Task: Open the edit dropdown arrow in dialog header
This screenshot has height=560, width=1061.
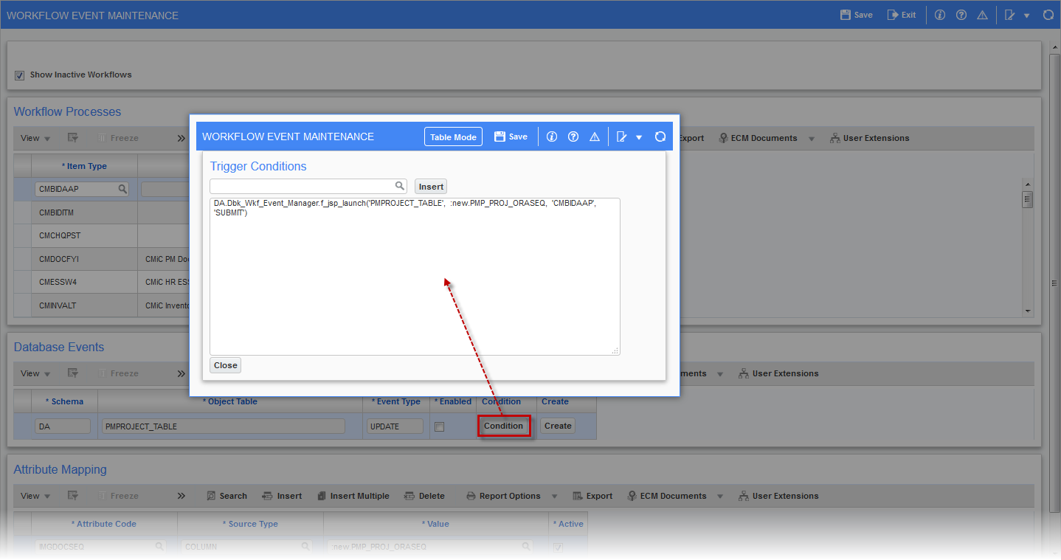Action: 639,136
